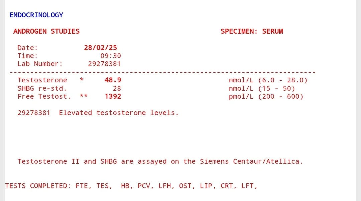Select the testosterone result 48.9
Screen dimensions: 361x201
113,80
